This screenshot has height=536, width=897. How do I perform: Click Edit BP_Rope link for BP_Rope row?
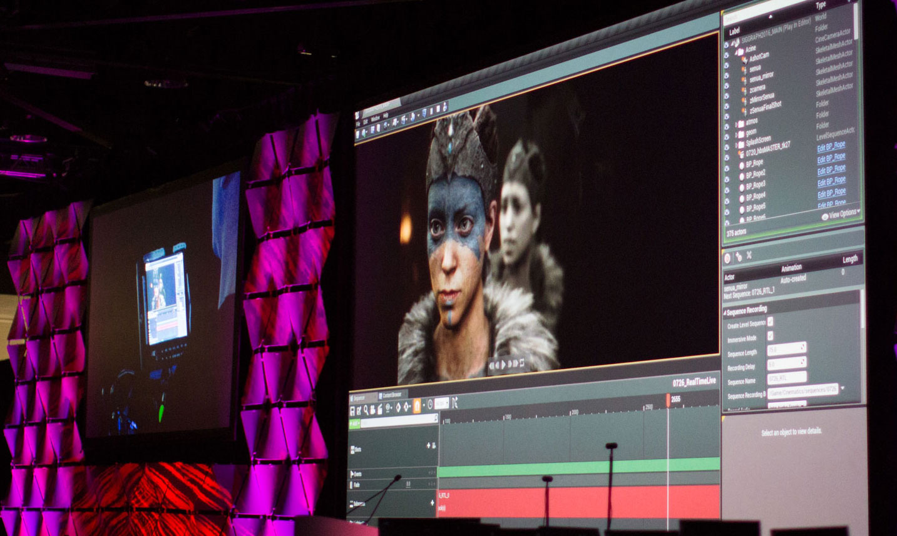coord(831,146)
